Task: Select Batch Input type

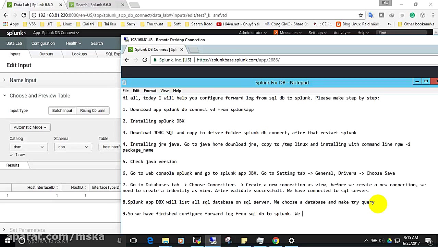Action: [x=62, y=110]
